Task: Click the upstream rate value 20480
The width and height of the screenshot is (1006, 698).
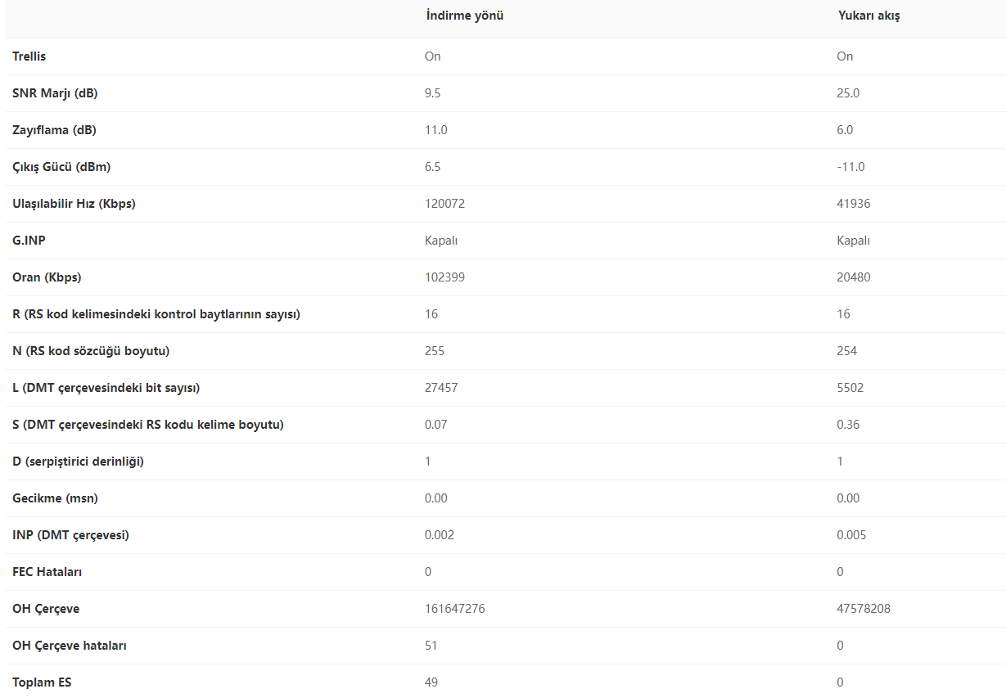Action: (854, 277)
